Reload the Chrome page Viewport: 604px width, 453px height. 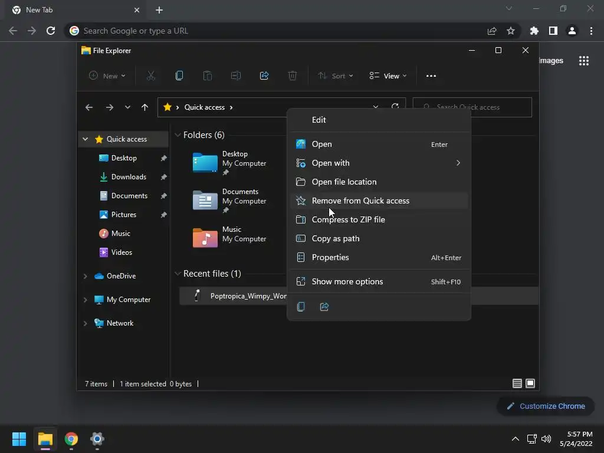51,31
